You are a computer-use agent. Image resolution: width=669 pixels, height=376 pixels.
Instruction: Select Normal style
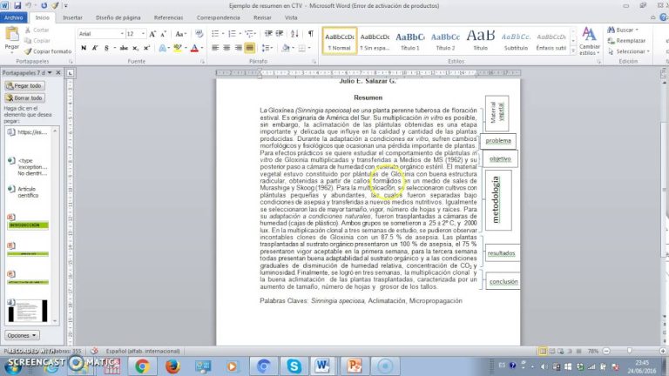tap(340, 41)
